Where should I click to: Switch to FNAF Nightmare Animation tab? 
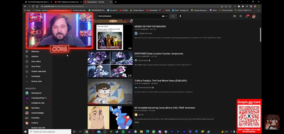pos(68,2)
